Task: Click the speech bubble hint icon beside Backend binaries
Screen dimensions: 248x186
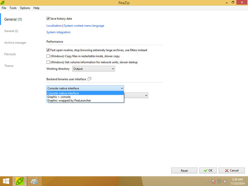Action: coord(89,79)
